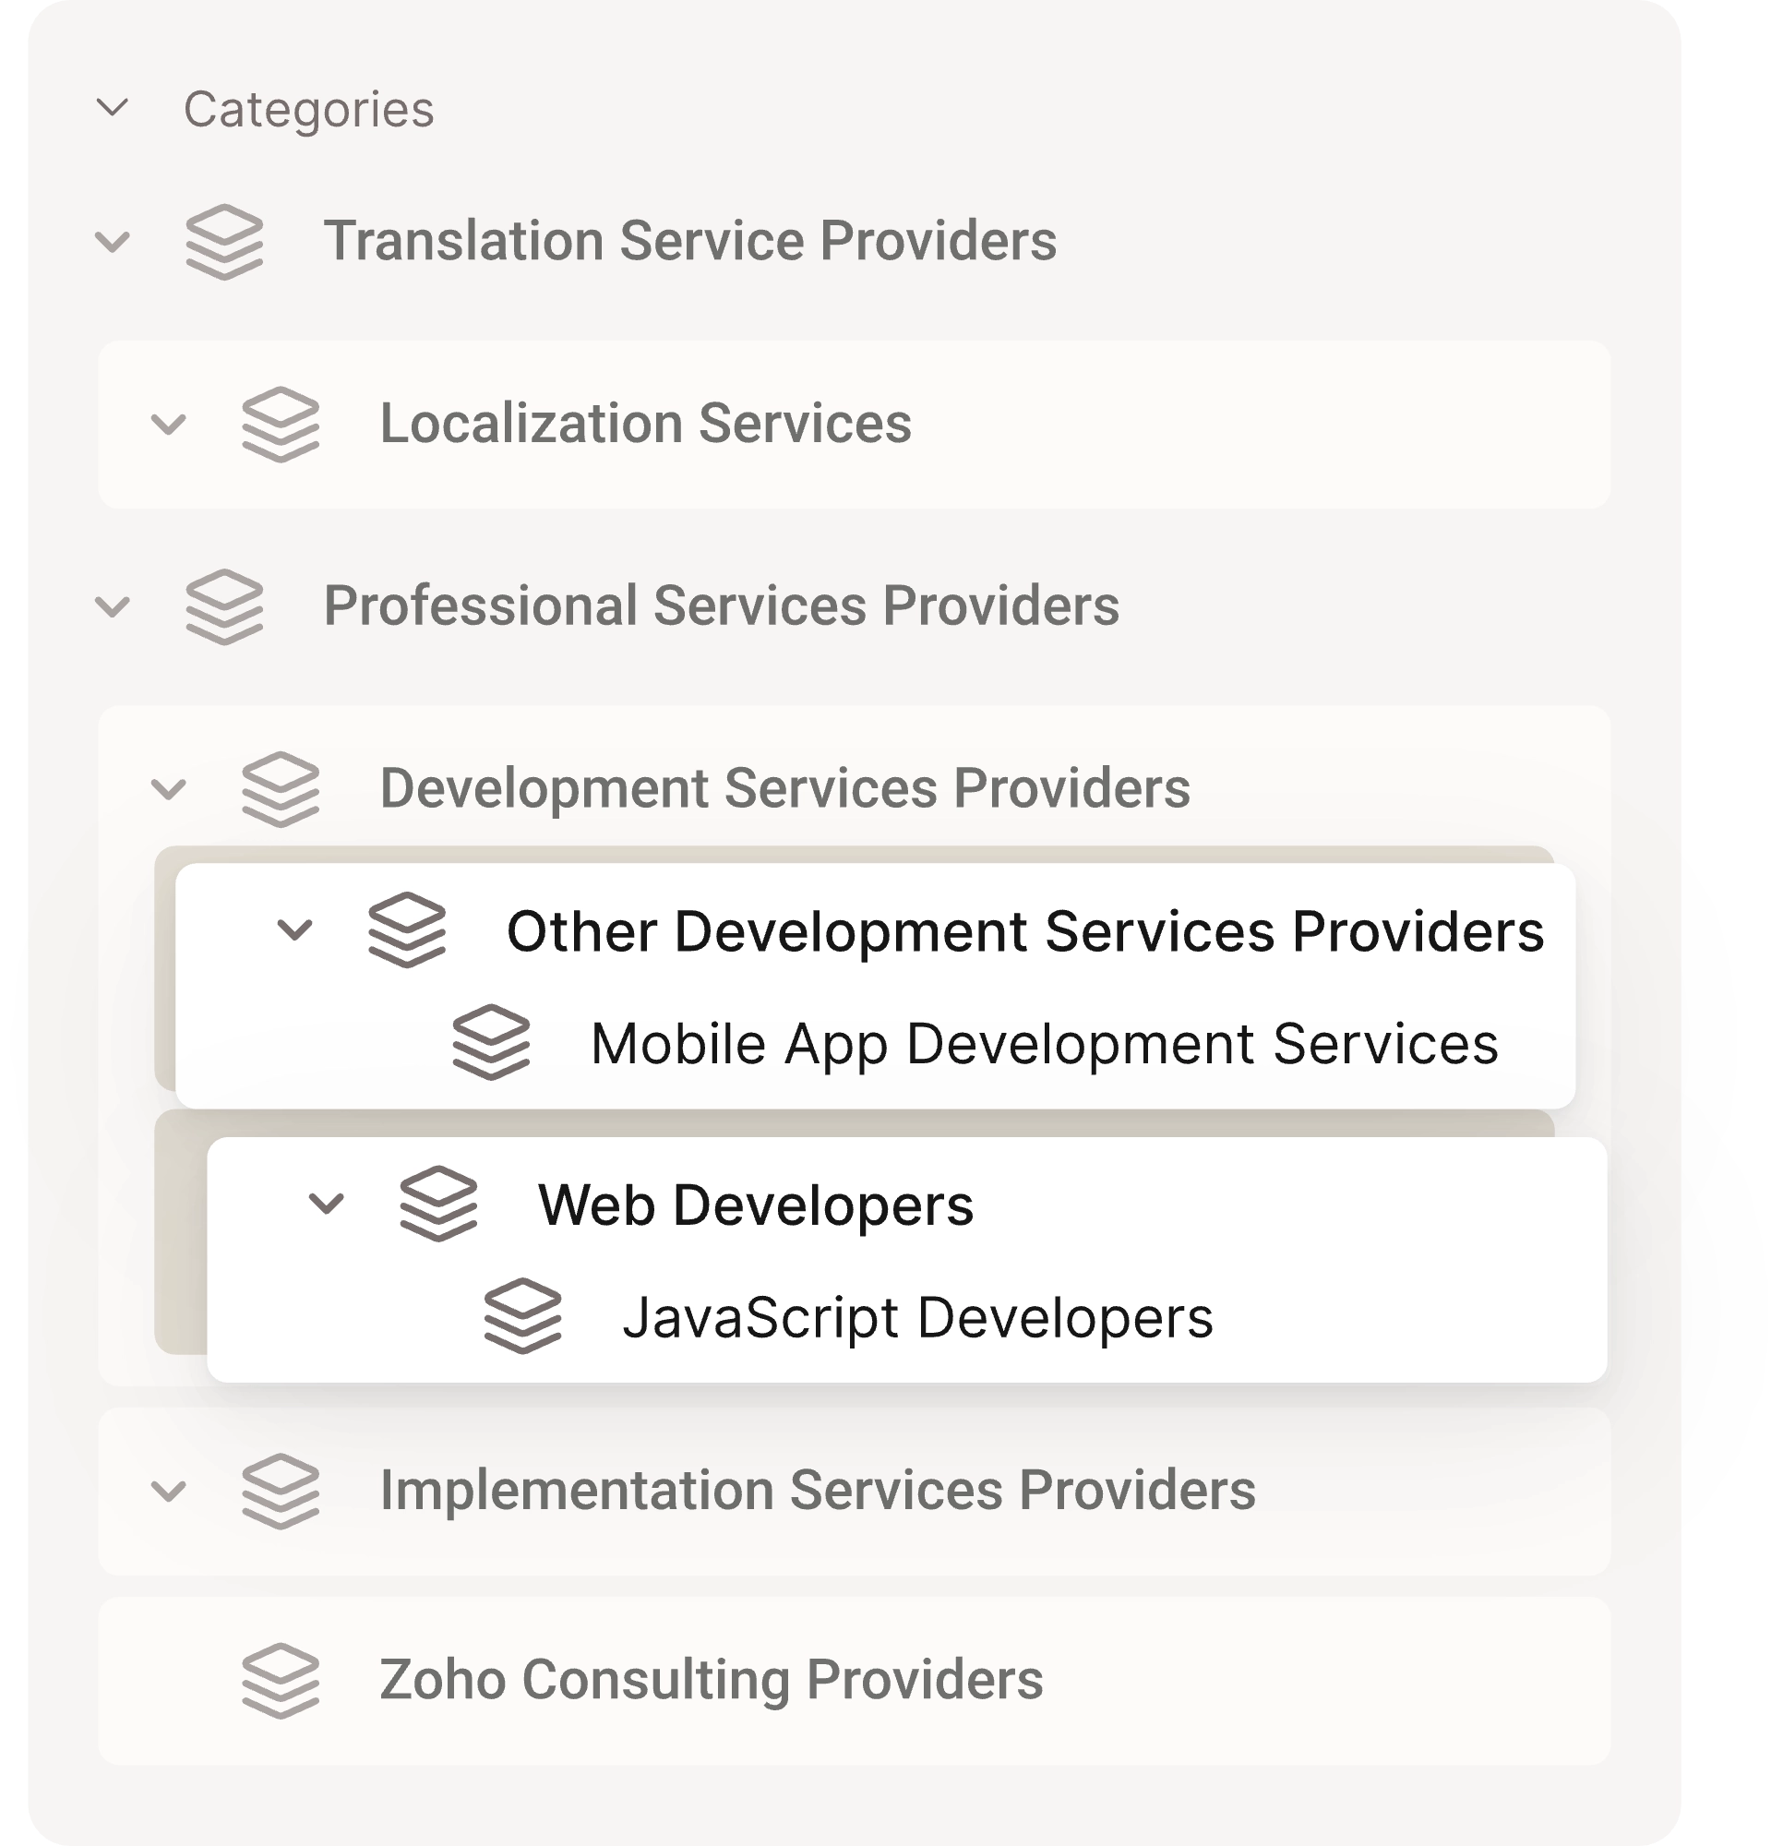Image resolution: width=1783 pixels, height=1846 pixels.
Task: Click the layers icon beside Development Services Providers
Action: (x=278, y=789)
